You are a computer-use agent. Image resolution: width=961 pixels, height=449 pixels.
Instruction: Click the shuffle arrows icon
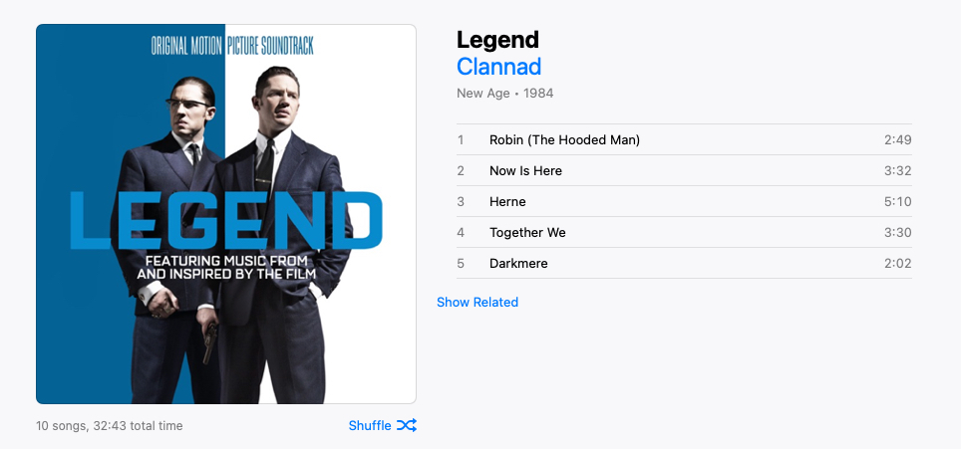coord(407,425)
